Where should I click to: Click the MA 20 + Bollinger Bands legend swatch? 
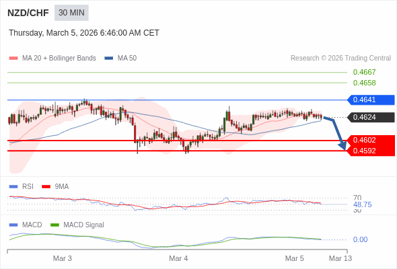13,59
